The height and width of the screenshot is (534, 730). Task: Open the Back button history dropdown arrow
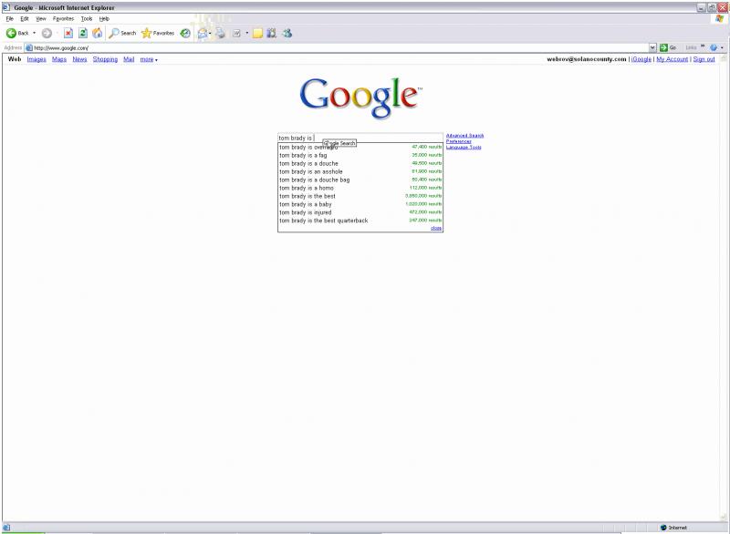click(x=34, y=33)
